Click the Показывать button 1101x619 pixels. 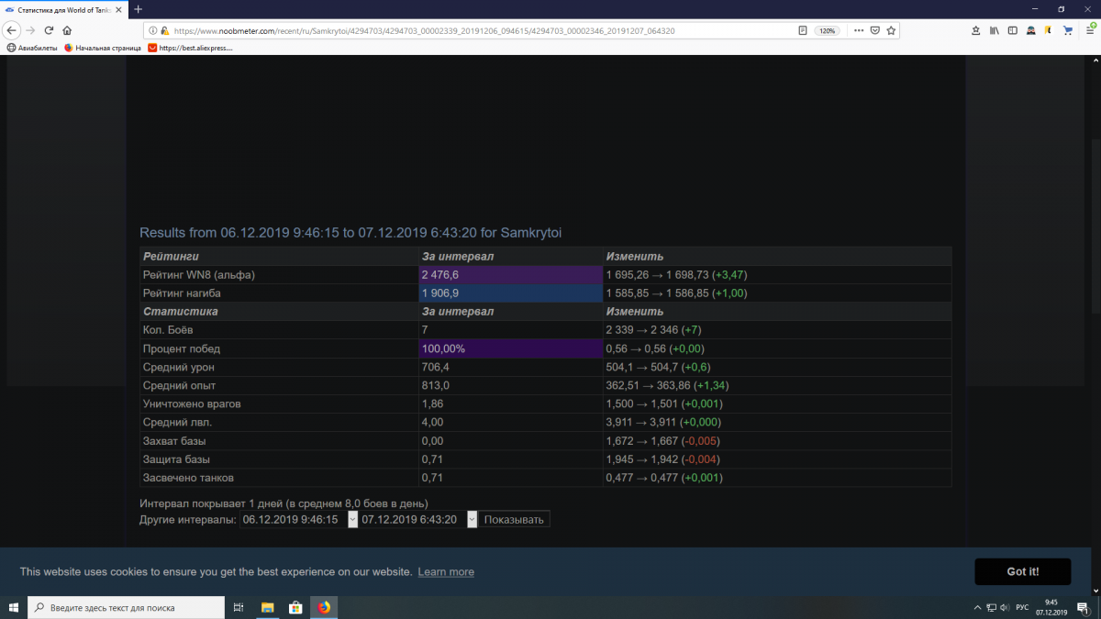(x=514, y=519)
